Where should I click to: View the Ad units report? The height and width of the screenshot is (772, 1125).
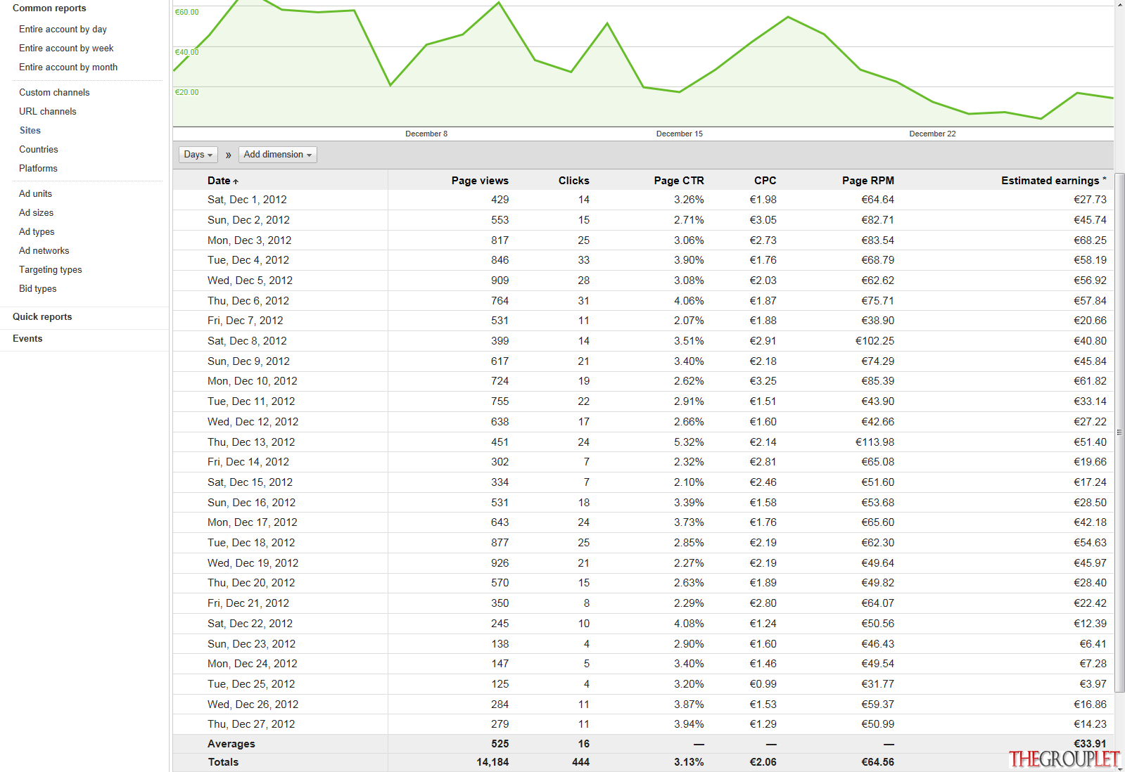coord(35,194)
